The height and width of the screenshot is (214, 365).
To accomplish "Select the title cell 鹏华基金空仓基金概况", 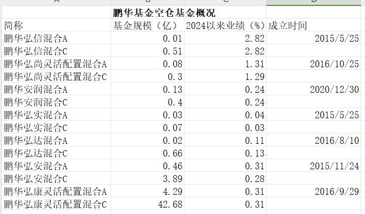I will tap(164, 13).
